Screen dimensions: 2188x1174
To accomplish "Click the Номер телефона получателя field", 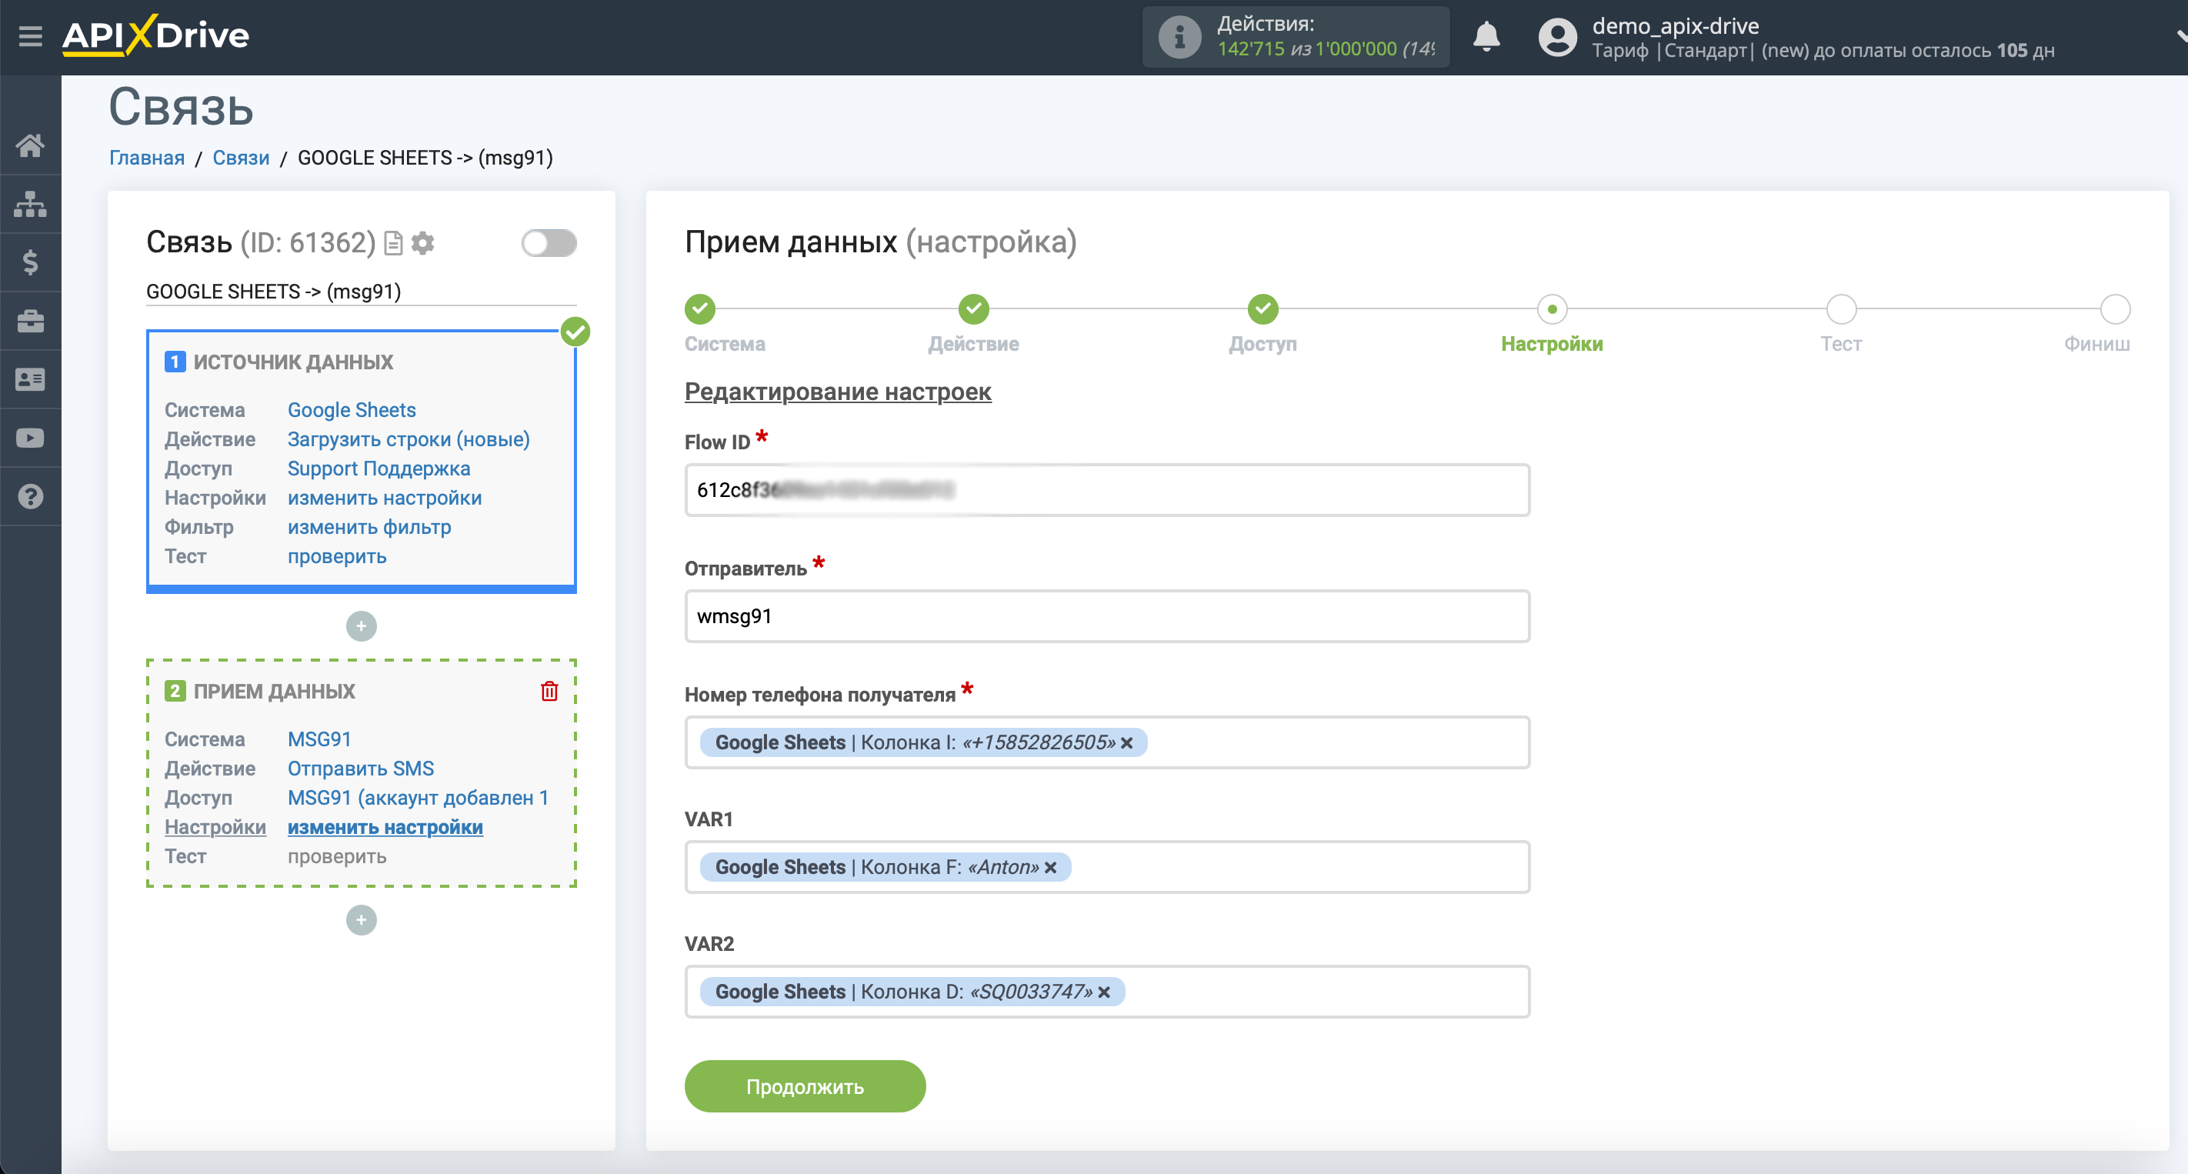I will pos(1107,743).
